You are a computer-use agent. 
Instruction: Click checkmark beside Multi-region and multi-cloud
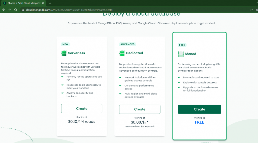coord(120,94)
